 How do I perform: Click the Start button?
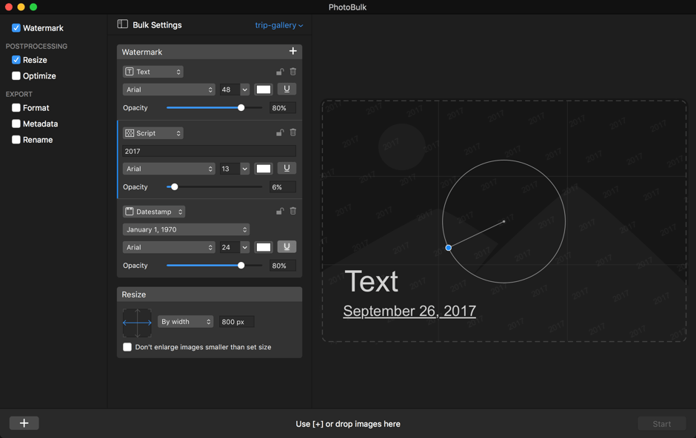pyautogui.click(x=661, y=424)
